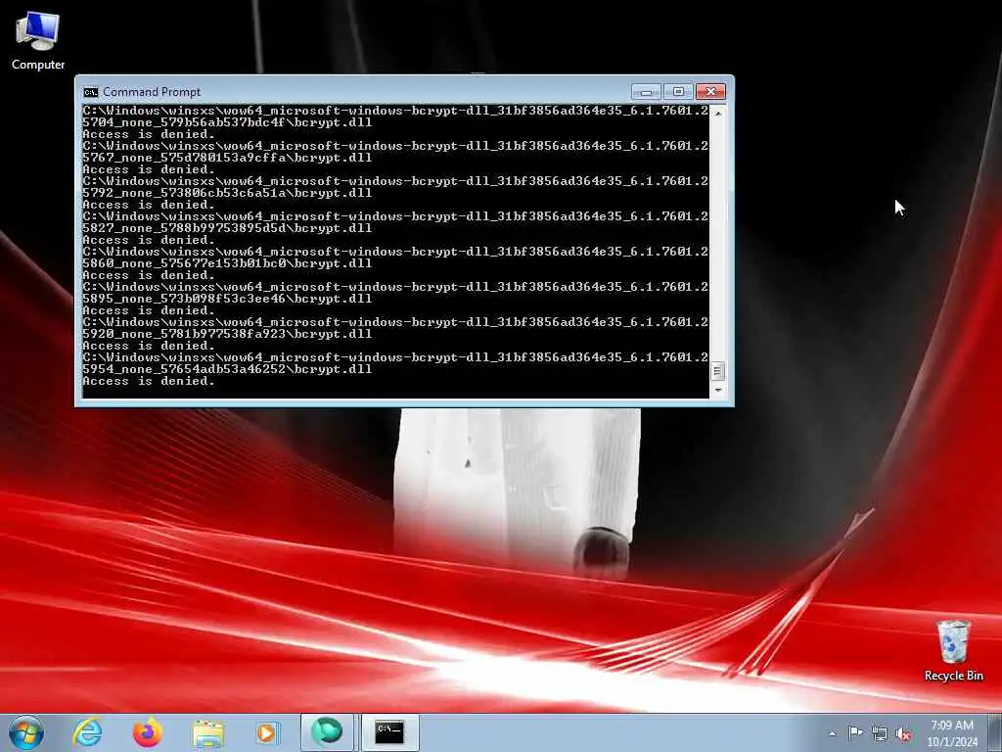Select the Command Prompt taskbar button

[389, 732]
